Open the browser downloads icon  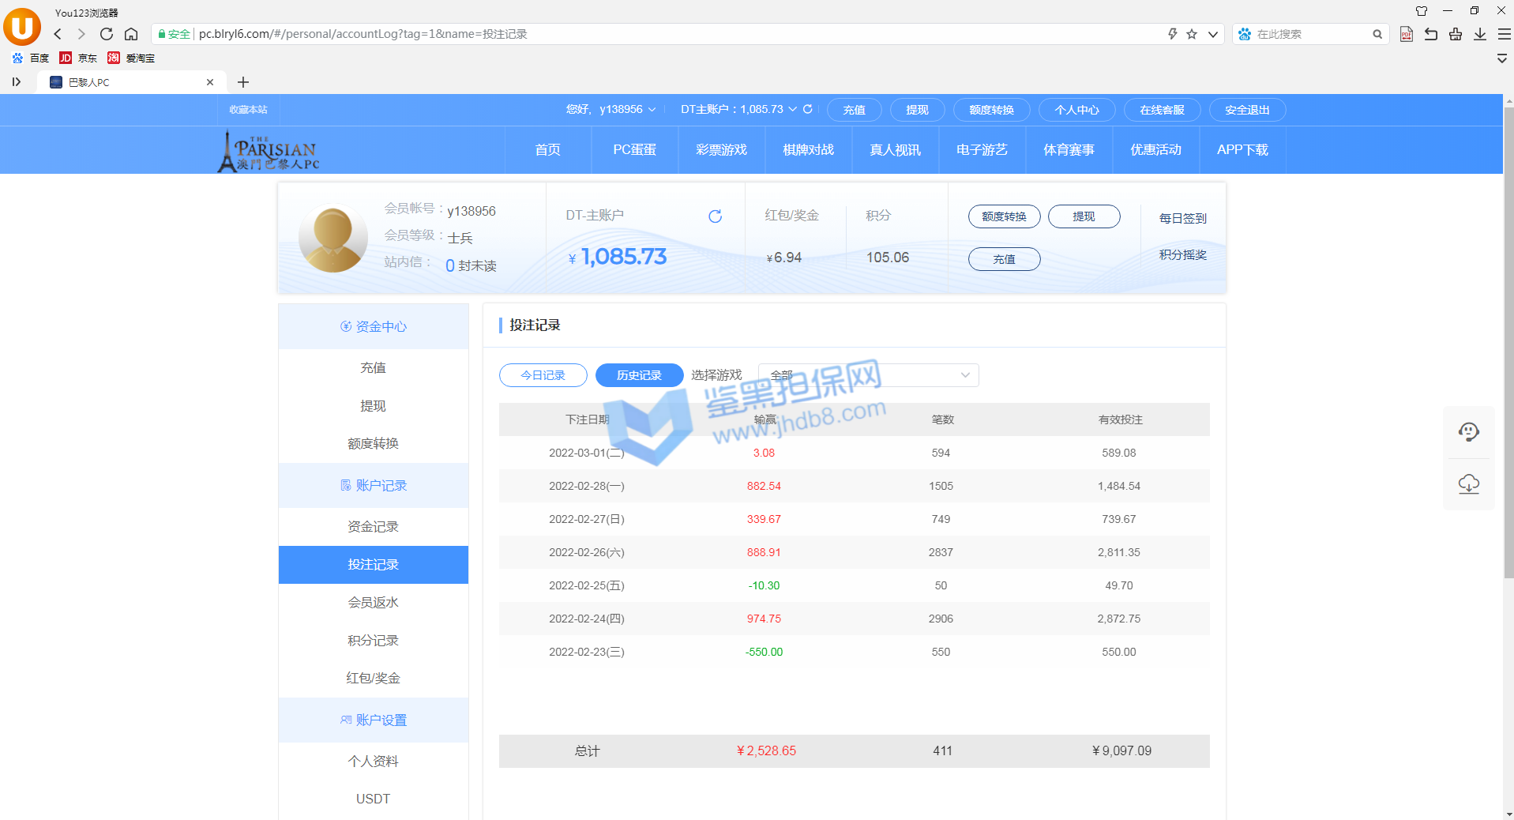(1480, 34)
